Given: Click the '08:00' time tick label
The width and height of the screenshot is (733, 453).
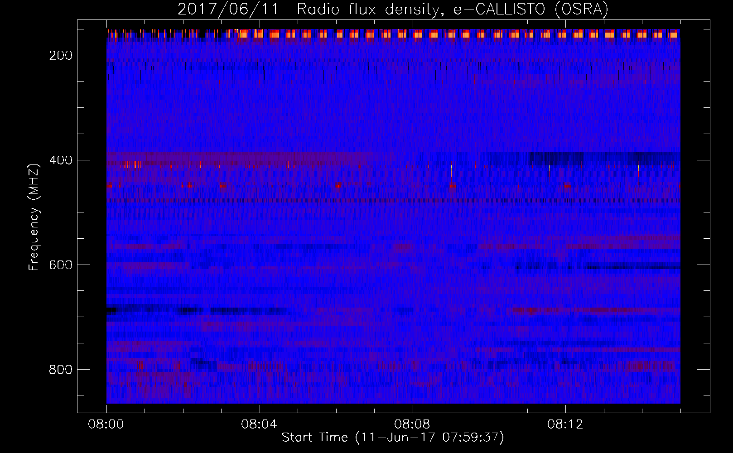Looking at the screenshot, I should [106, 424].
